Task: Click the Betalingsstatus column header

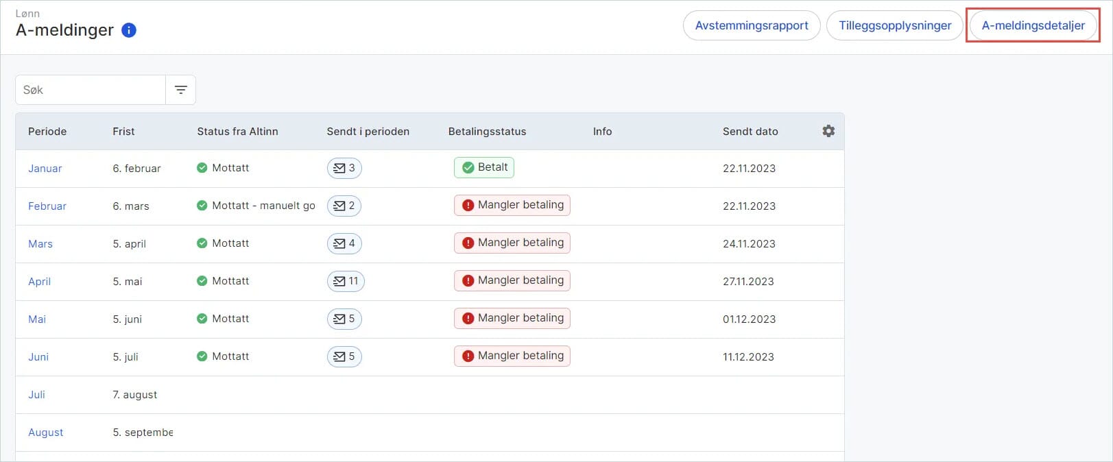Action: pyautogui.click(x=488, y=132)
